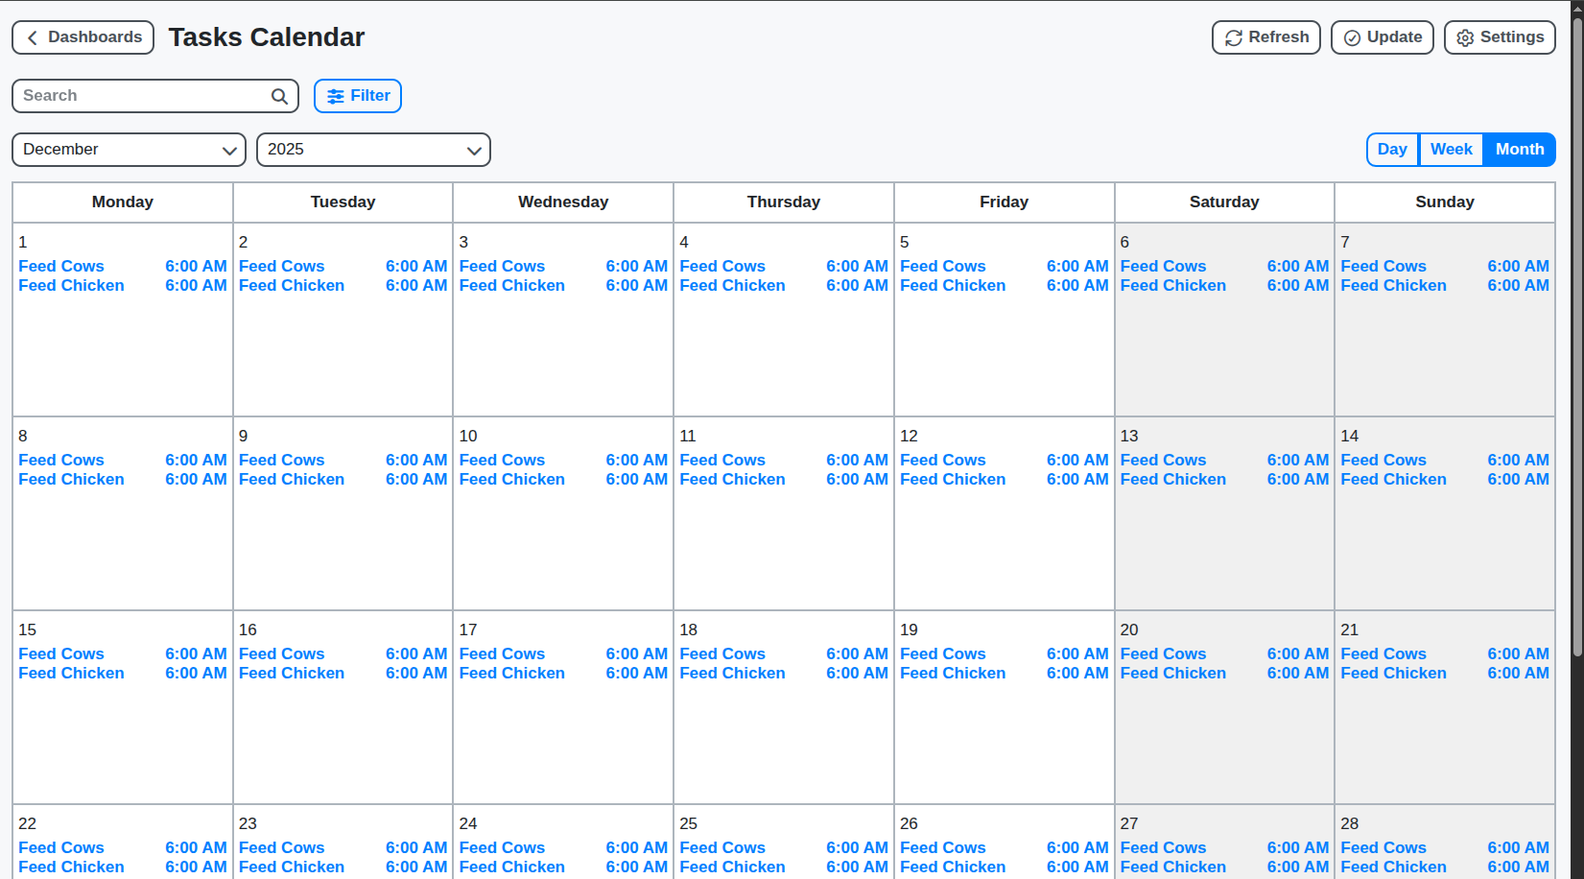Expand the Filter options
Screen dimensions: 1584x879
tap(357, 96)
